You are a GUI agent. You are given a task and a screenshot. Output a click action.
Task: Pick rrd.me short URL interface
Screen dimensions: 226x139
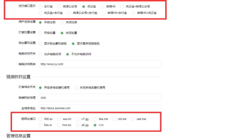coord(114,119)
